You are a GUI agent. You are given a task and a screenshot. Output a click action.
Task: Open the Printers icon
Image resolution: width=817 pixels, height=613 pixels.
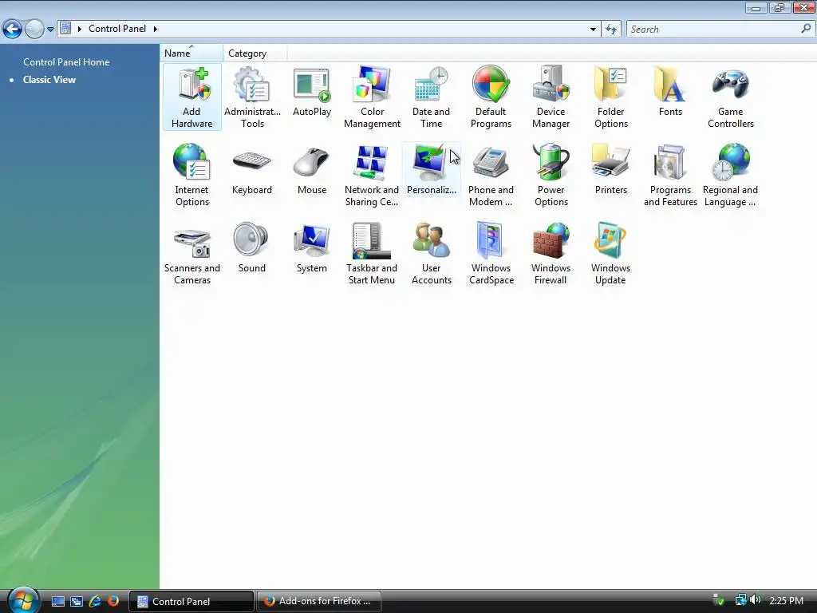(610, 170)
